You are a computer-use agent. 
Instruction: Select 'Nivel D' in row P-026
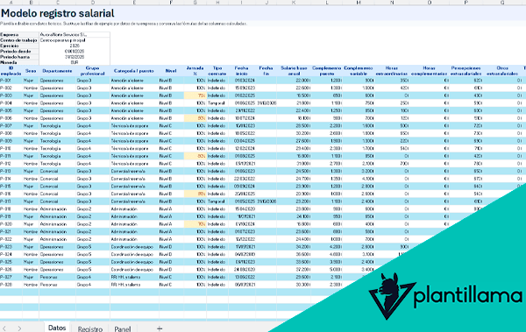[x=171, y=269]
